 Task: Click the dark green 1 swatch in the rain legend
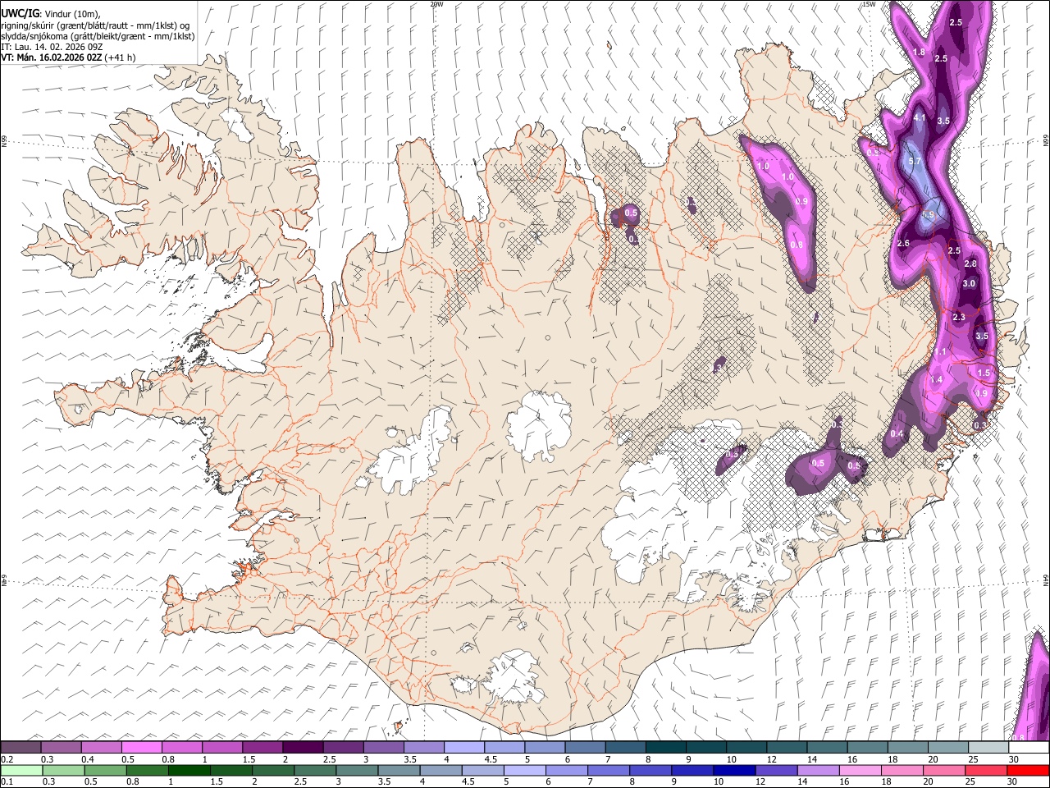click(189, 771)
